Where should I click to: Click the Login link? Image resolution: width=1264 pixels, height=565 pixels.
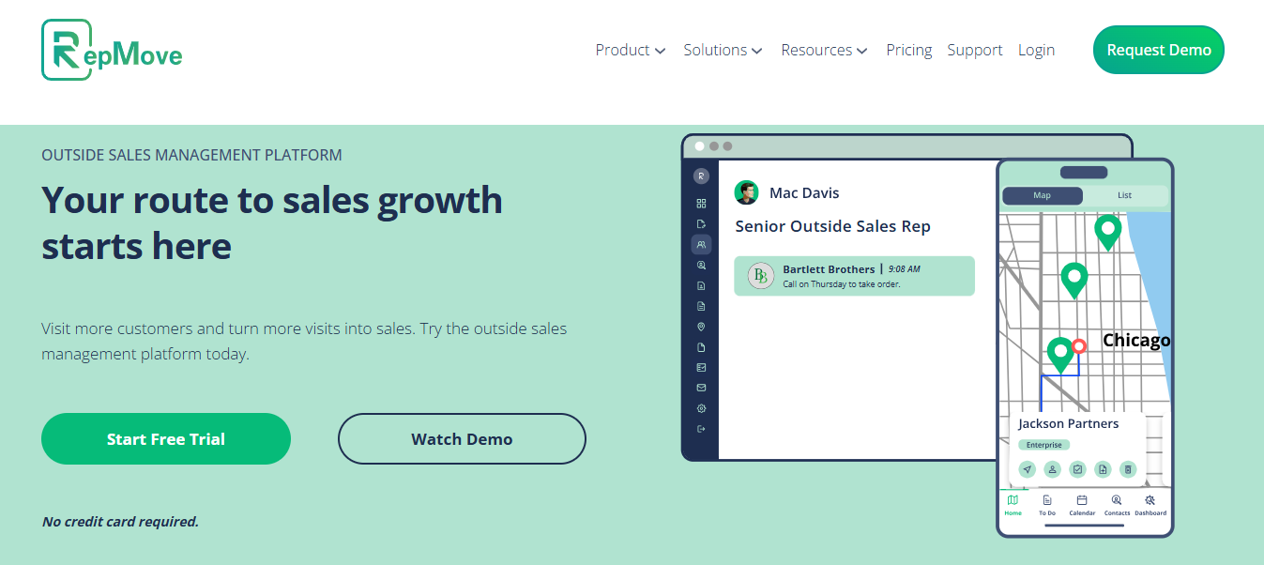pyautogui.click(x=1037, y=50)
